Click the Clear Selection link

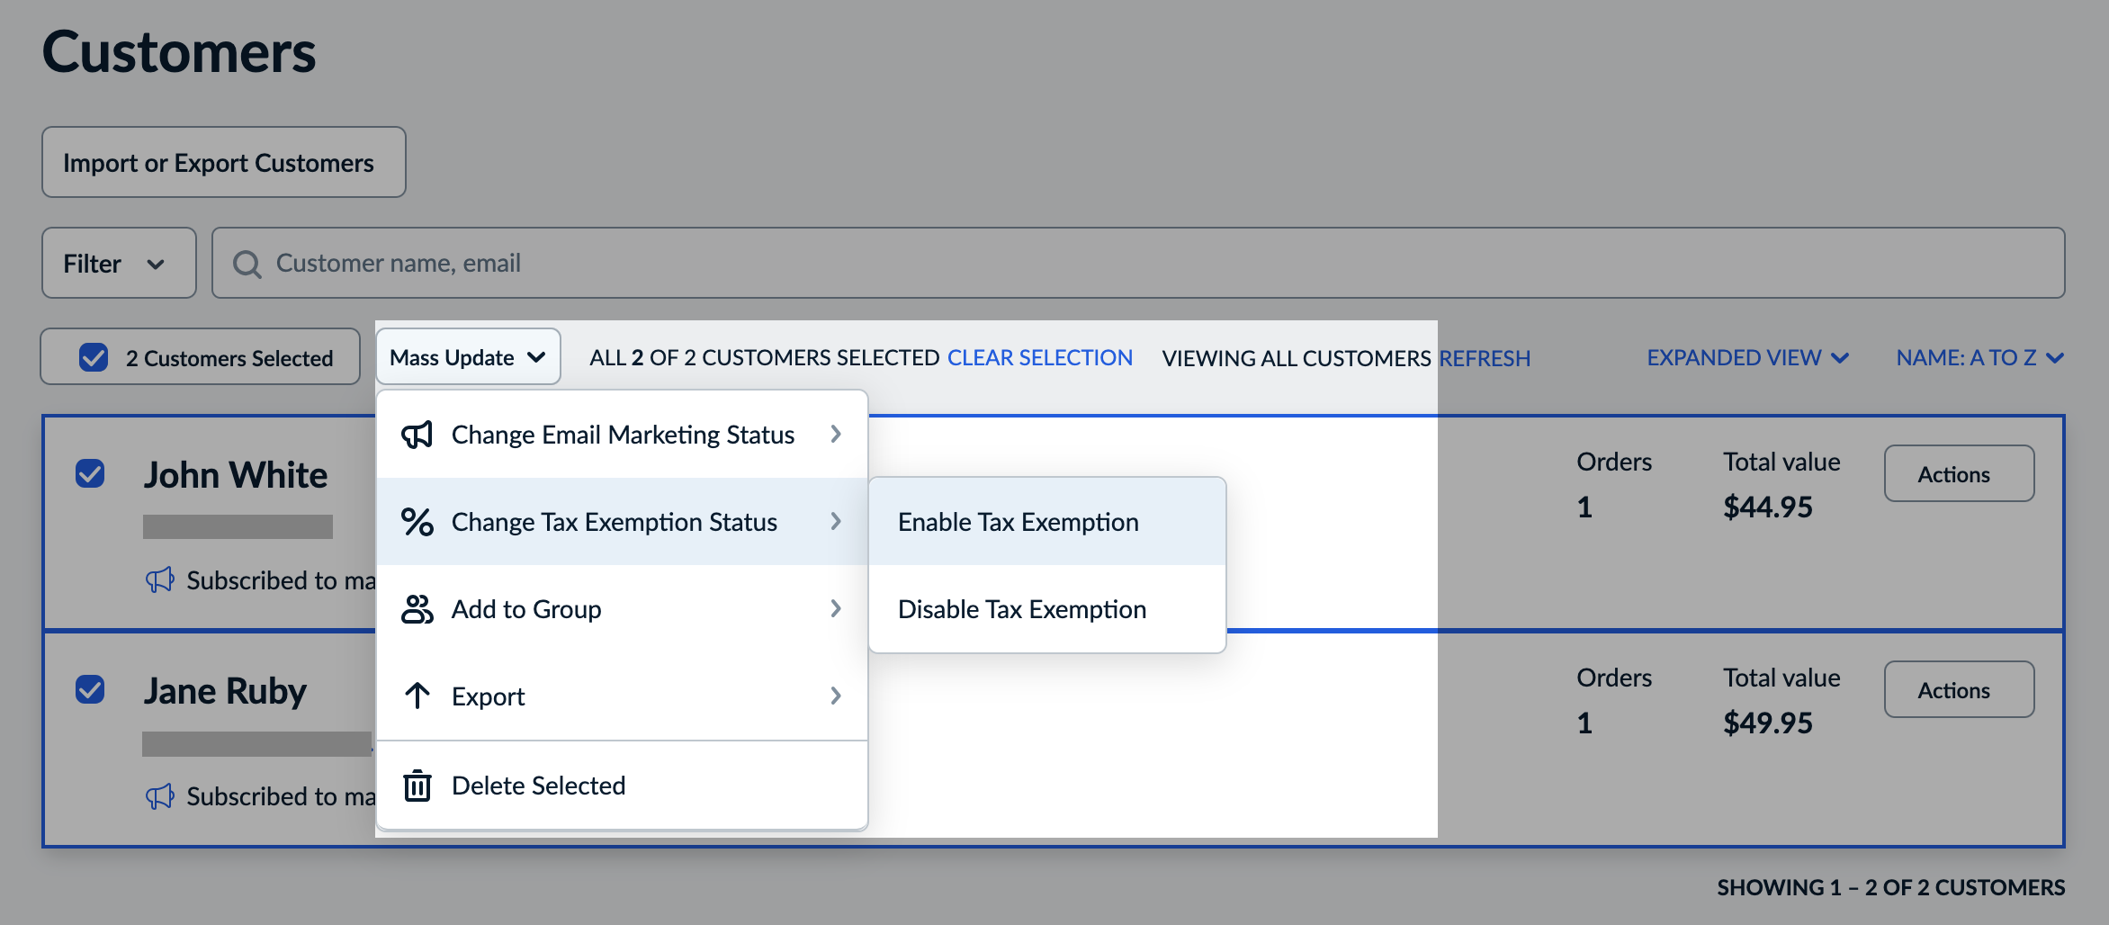tap(1039, 357)
